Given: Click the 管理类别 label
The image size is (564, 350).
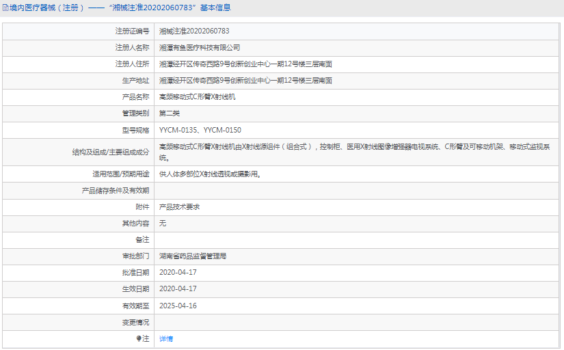Looking at the screenshot, I should coord(135,113).
